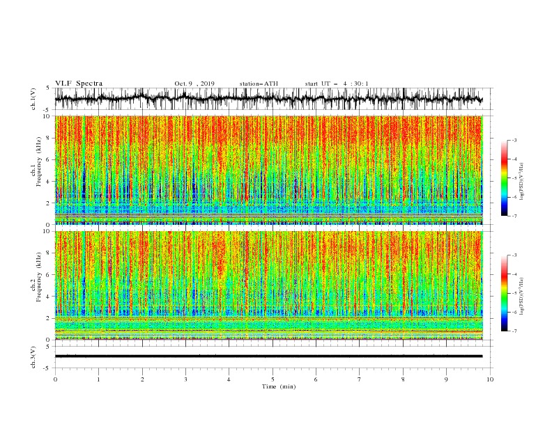This screenshot has width=552, height=426.
Task: Click the ch.1 spectrogram color scale bar
Action: pyautogui.click(x=504, y=178)
